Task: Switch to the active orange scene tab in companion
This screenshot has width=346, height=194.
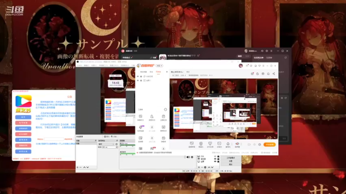Action: tap(158, 72)
